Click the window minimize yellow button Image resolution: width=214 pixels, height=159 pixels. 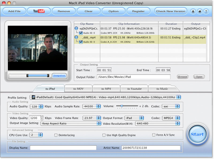pyautogui.click(x=9, y=3)
